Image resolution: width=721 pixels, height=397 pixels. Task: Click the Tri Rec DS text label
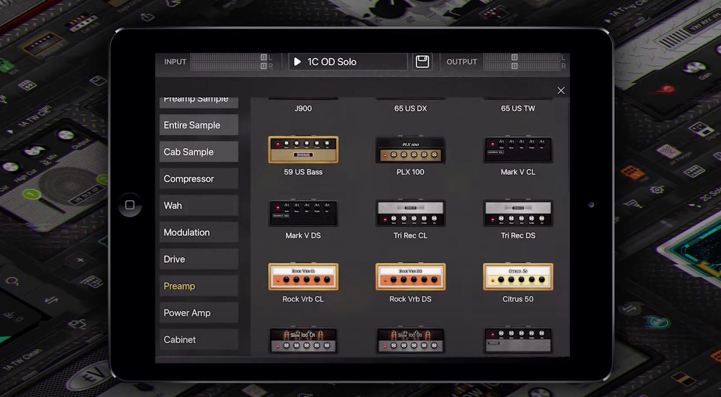tap(518, 235)
